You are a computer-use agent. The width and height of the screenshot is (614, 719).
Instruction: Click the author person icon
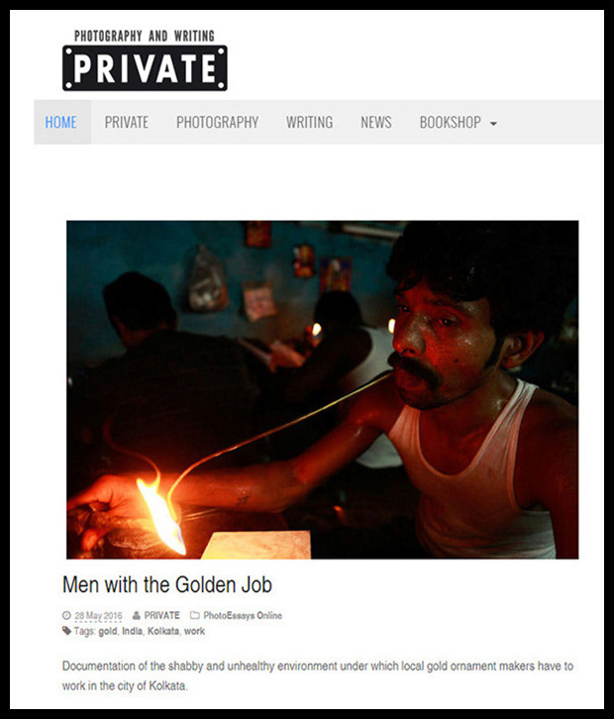click(137, 615)
